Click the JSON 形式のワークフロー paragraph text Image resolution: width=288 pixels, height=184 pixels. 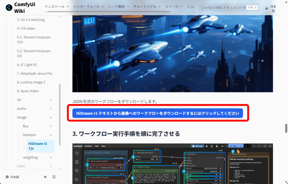point(115,101)
